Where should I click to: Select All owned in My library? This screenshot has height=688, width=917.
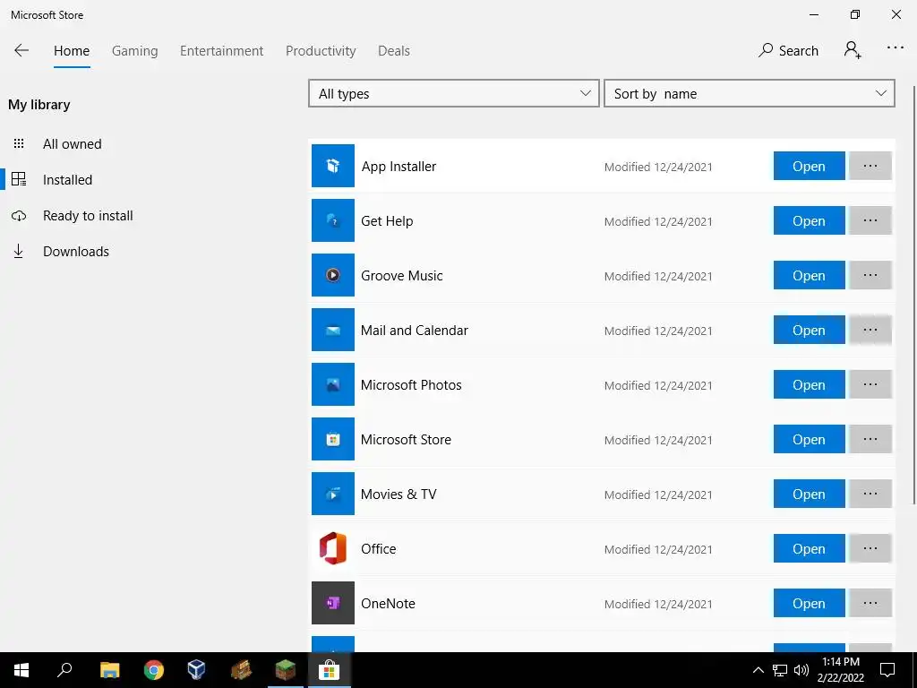pyautogui.click(x=72, y=144)
